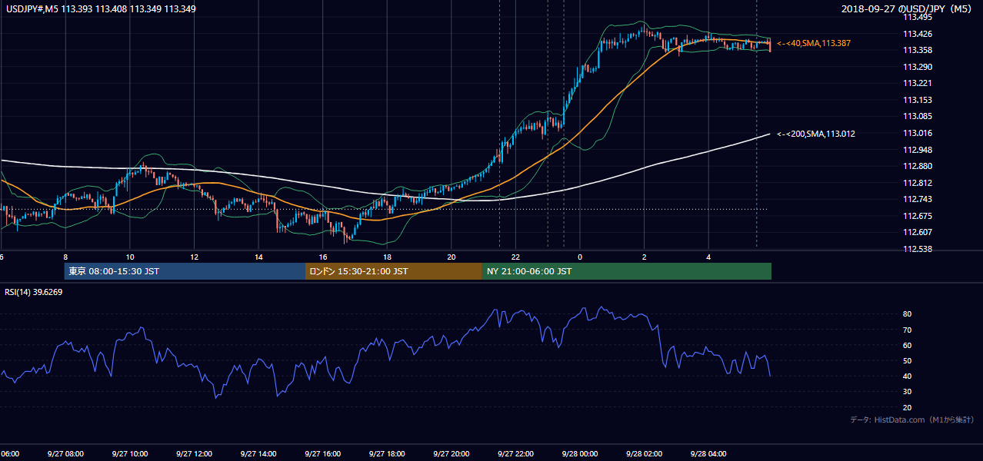Click the 9/27 14:00 time axis label
Viewport: 983px width, 461px height.
point(258,454)
